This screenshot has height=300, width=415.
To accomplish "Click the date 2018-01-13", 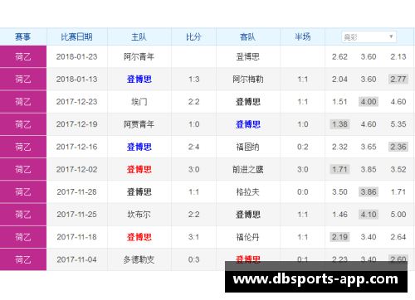I will 76,80.
